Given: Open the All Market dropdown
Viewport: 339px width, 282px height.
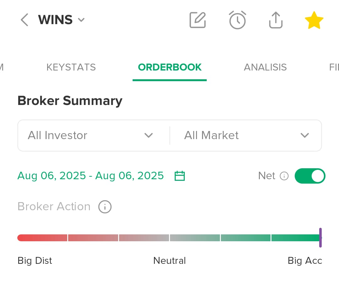Looking at the screenshot, I should click(246, 135).
